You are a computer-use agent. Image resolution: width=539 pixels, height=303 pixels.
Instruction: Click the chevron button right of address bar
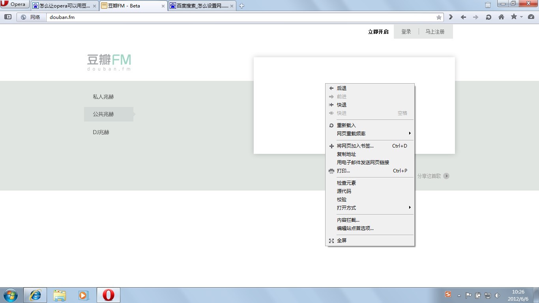451,17
